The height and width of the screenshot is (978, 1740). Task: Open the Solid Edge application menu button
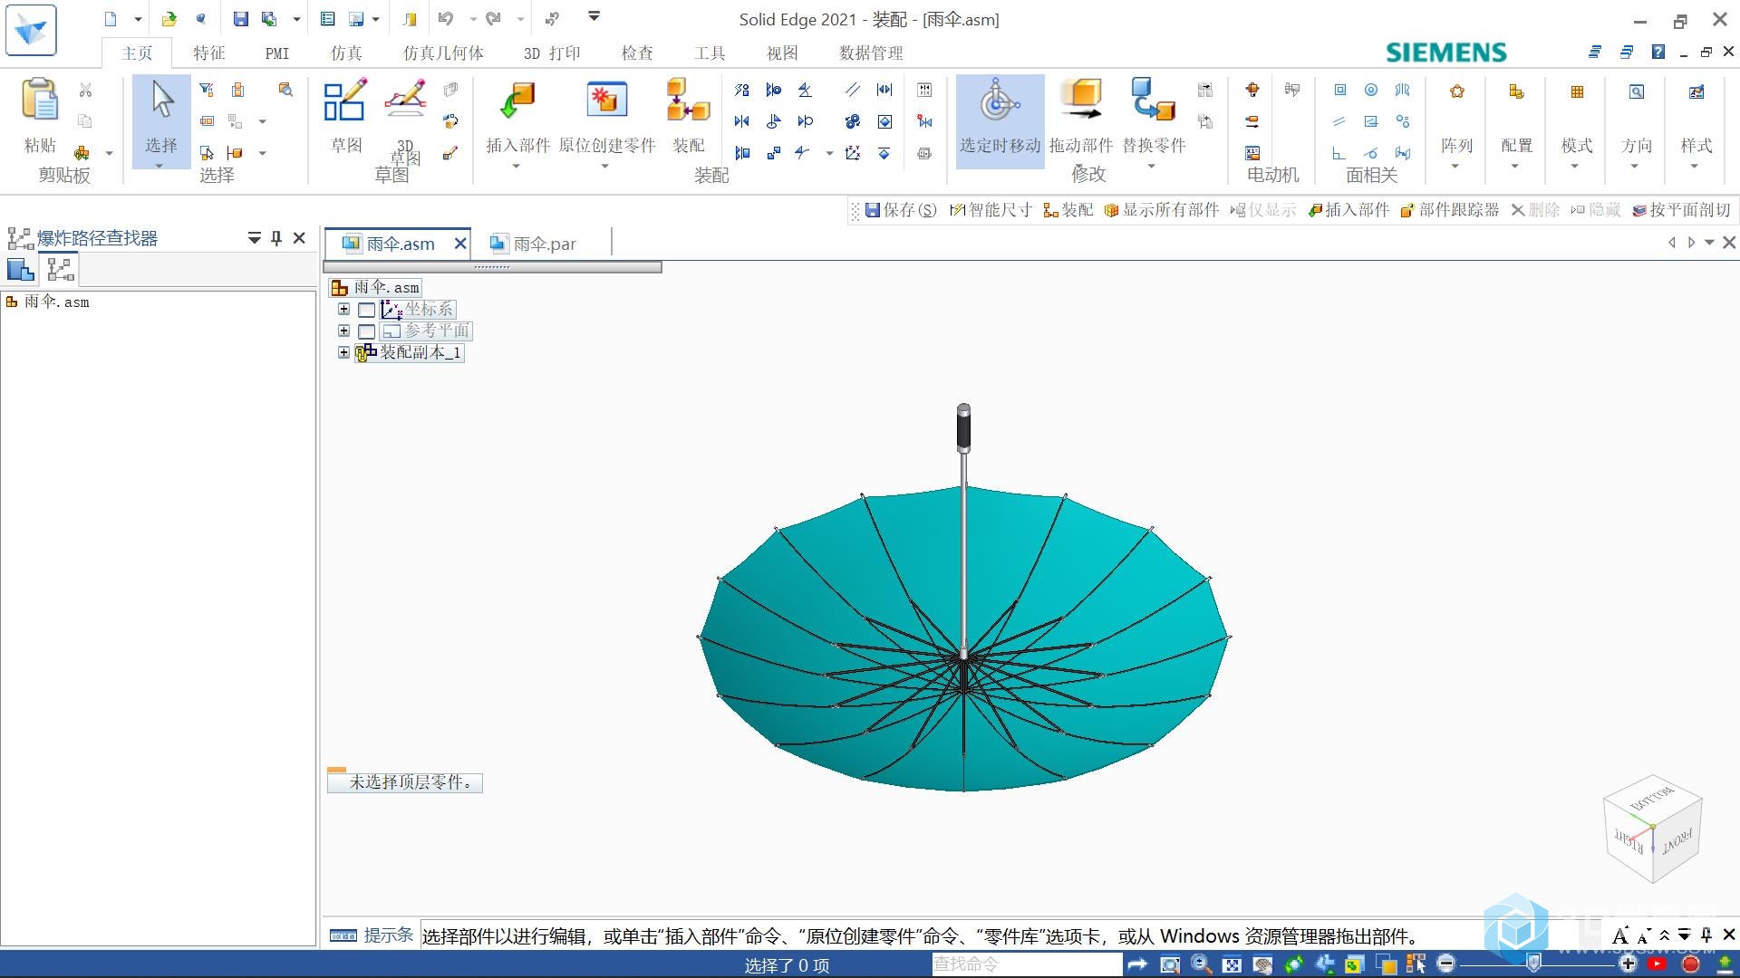point(31,29)
